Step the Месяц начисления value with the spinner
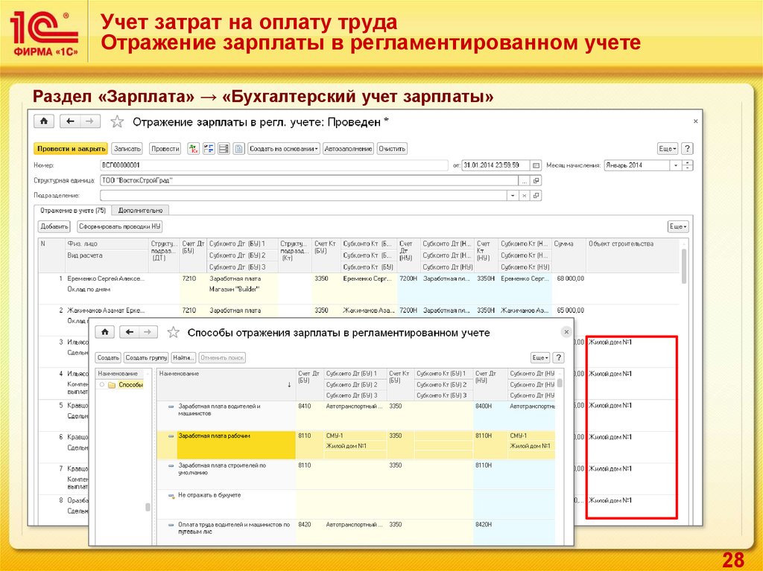Image resolution: width=763 pixels, height=571 pixels. pos(688,165)
